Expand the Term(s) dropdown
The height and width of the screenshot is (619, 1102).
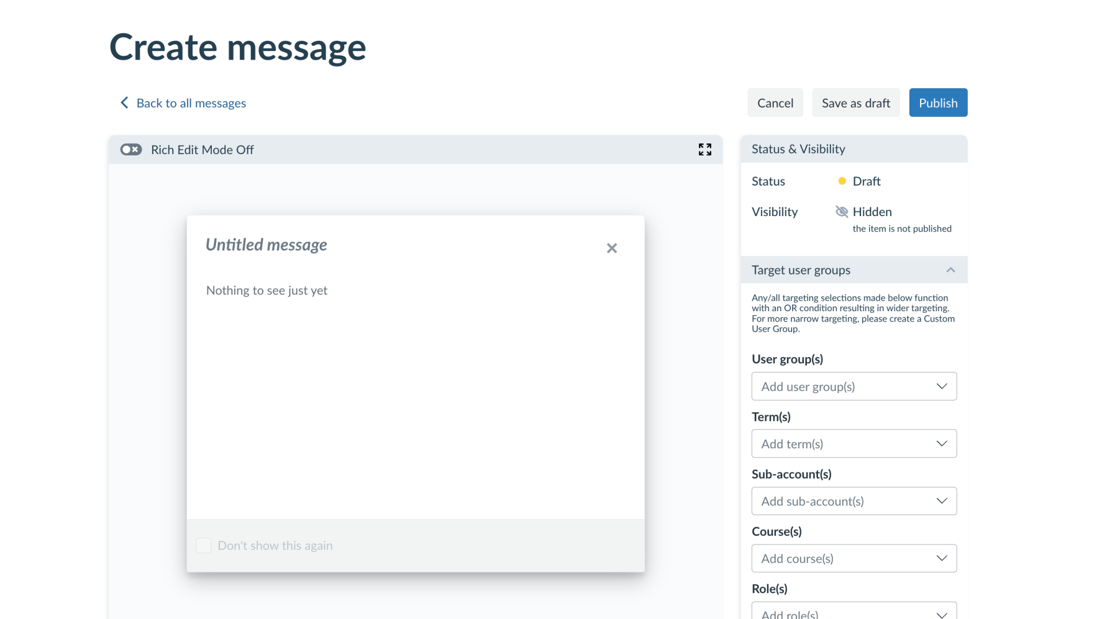pos(855,444)
